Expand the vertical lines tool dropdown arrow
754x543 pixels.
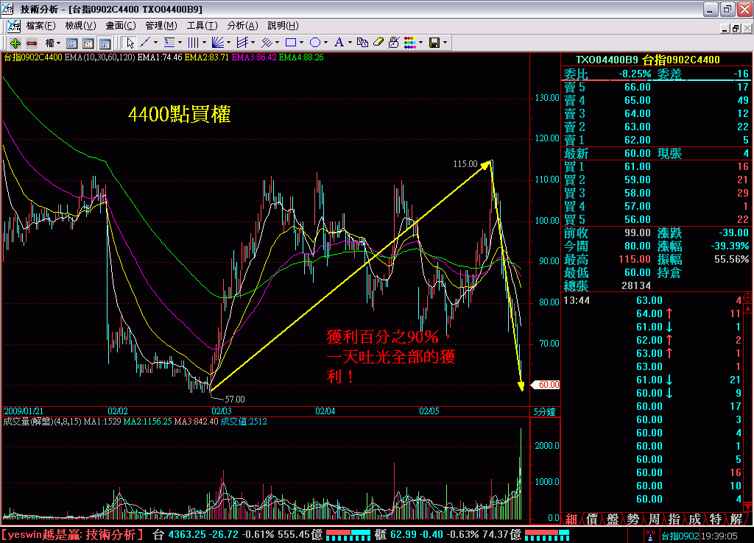point(205,43)
